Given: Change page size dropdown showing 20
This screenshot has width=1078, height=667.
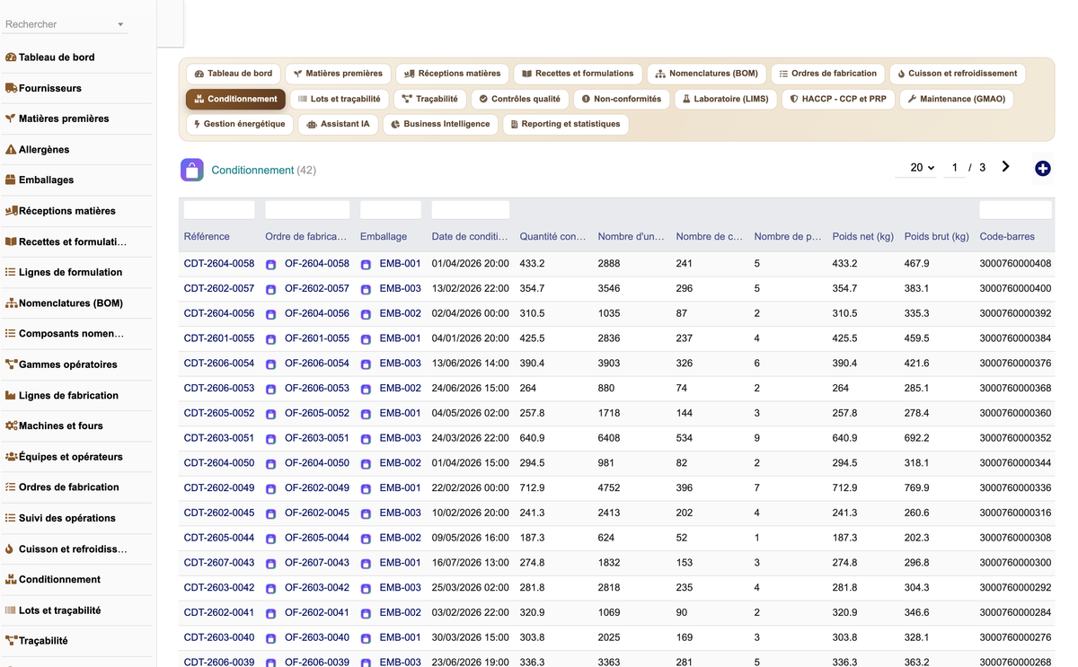Looking at the screenshot, I should pos(917,168).
